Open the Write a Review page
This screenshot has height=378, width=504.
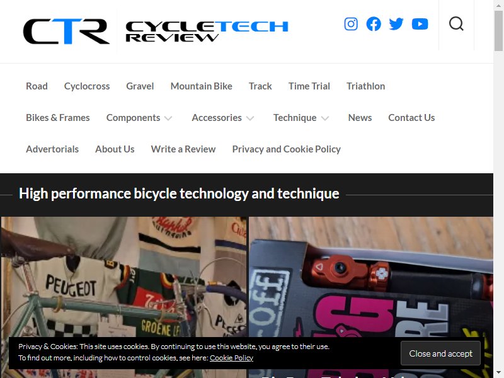tap(183, 149)
